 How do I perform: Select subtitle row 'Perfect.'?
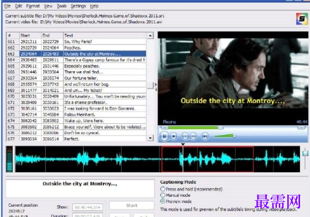(76, 139)
